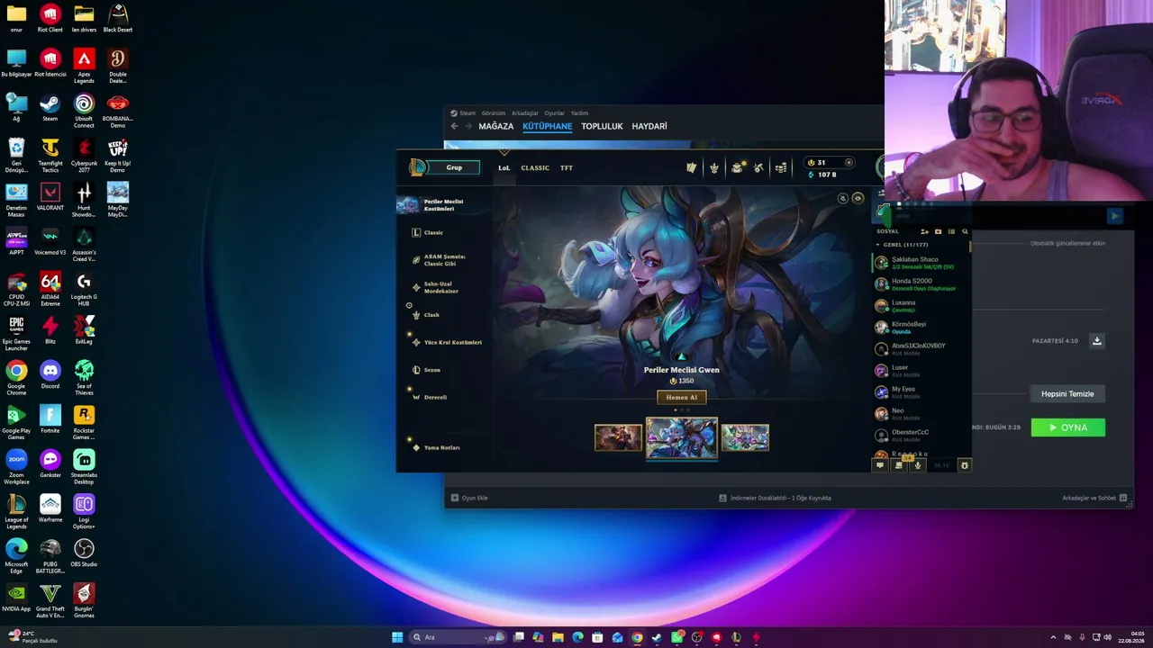The width and height of the screenshot is (1153, 648).
Task: Open the TOPLULUK tab in Steam
Action: [x=602, y=126]
